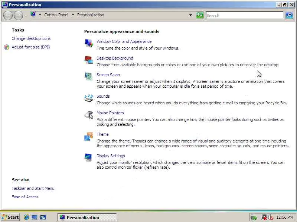The width and height of the screenshot is (297, 222).
Task: Click in the Search input field
Action: pyautogui.click(x=245, y=16)
